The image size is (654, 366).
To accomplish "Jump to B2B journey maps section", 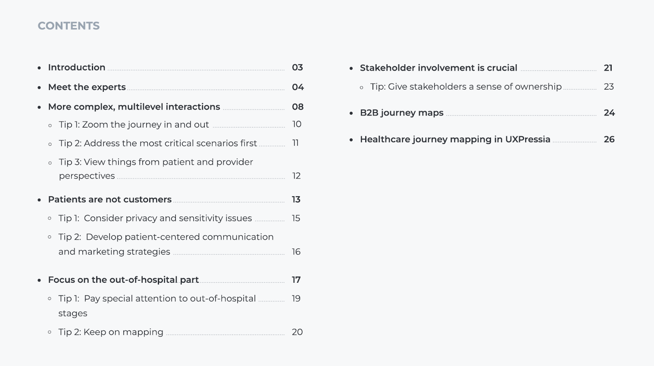I will click(x=401, y=113).
